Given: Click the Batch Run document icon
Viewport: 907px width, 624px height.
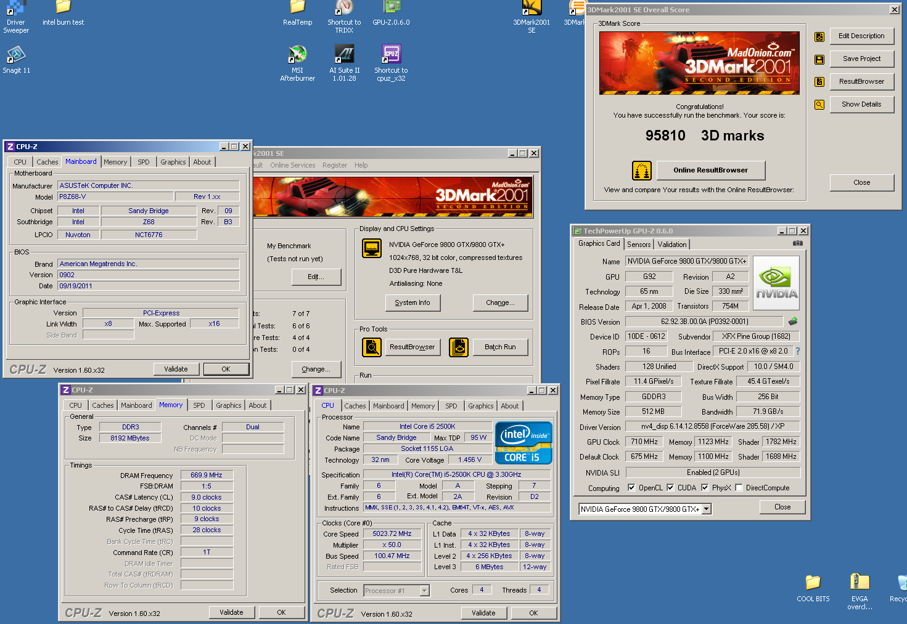Looking at the screenshot, I should [459, 347].
